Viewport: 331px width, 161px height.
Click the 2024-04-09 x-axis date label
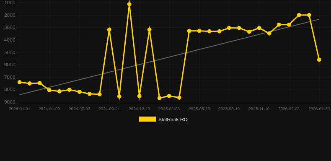(x=49, y=109)
